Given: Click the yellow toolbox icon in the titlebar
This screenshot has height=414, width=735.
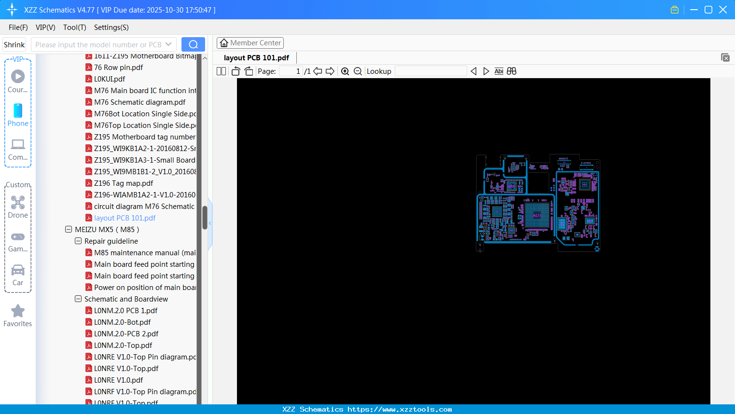Looking at the screenshot, I should click(x=674, y=9).
